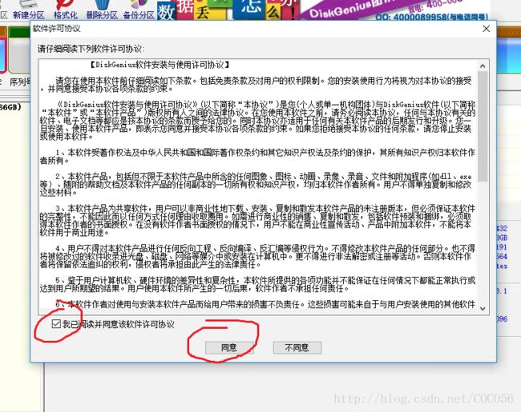This screenshot has width=521, height=412.
Task: Close the 软件许可协议 dialog
Action: tap(486, 29)
